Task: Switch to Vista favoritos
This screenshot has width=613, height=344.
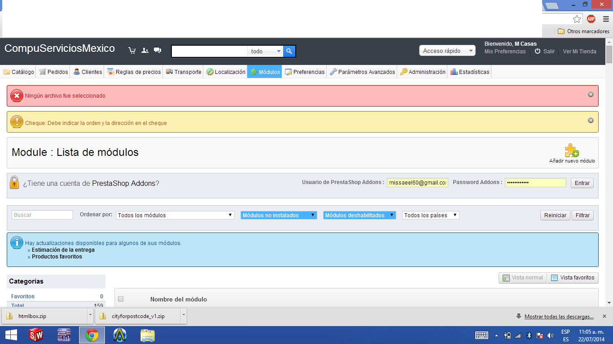Action: click(x=573, y=278)
